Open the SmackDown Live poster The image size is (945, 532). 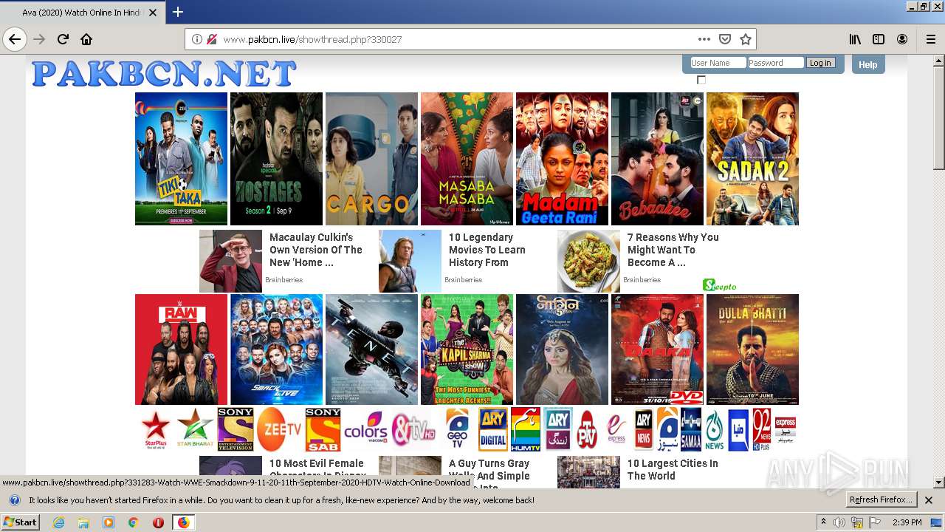(x=276, y=349)
